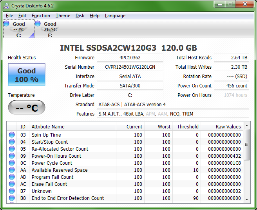Click the Firmware value 4PC10362
This screenshot has height=210, width=257.
tap(130, 58)
